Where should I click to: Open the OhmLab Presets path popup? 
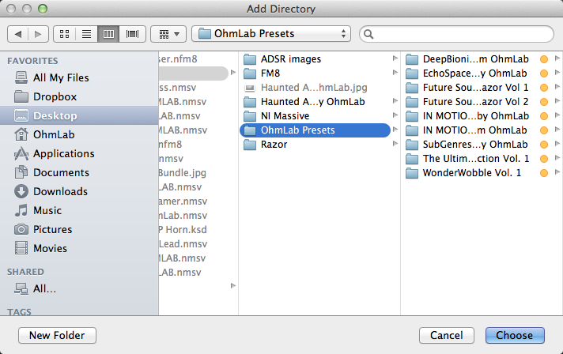(x=271, y=34)
